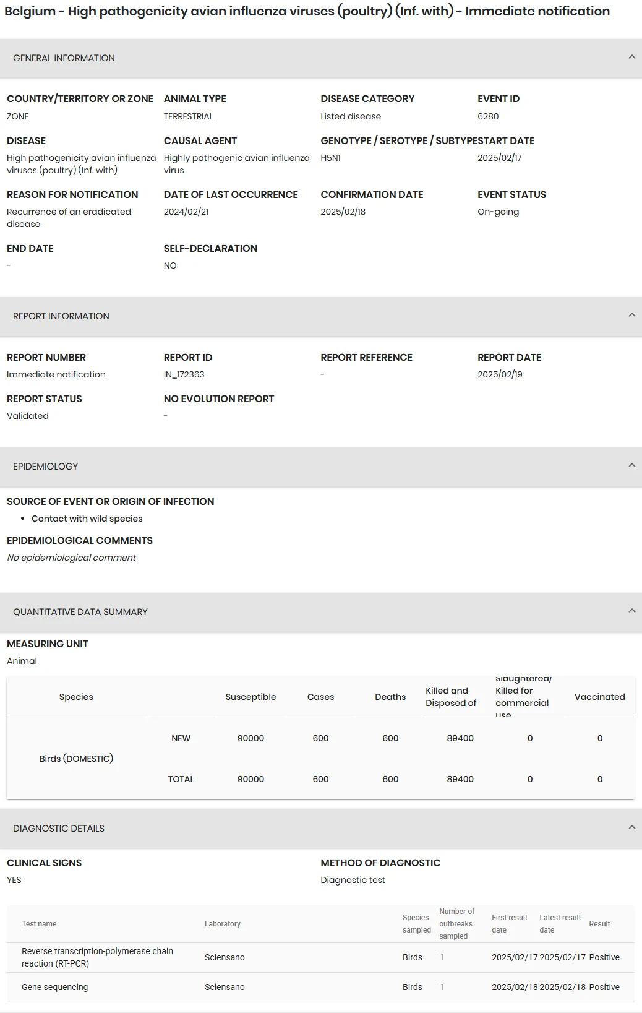Toggle the General Information section header

(x=321, y=58)
